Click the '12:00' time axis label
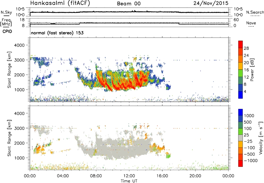This screenshot has width=264, height=183. click(x=129, y=176)
